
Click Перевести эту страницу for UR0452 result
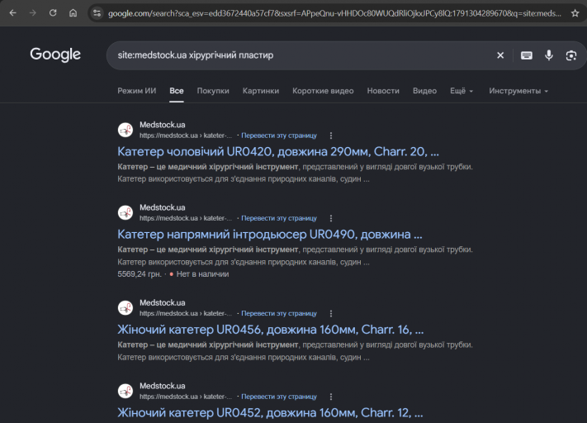(x=279, y=397)
